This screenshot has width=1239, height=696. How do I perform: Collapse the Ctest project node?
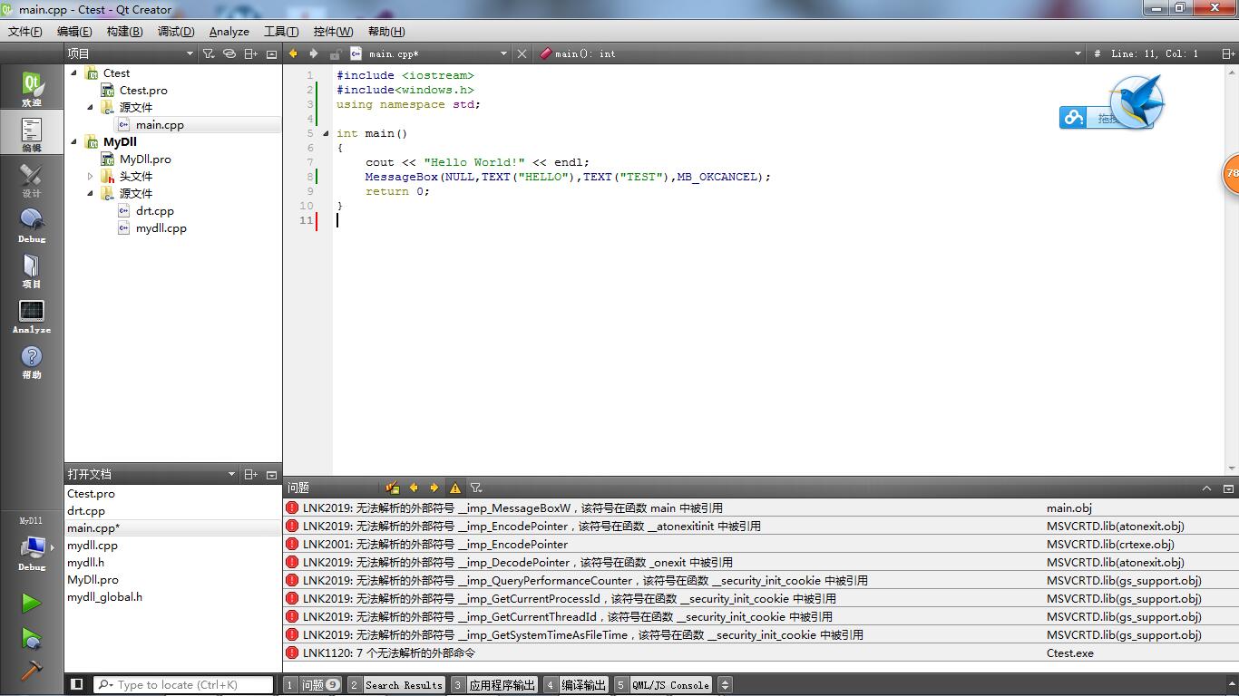[74, 72]
